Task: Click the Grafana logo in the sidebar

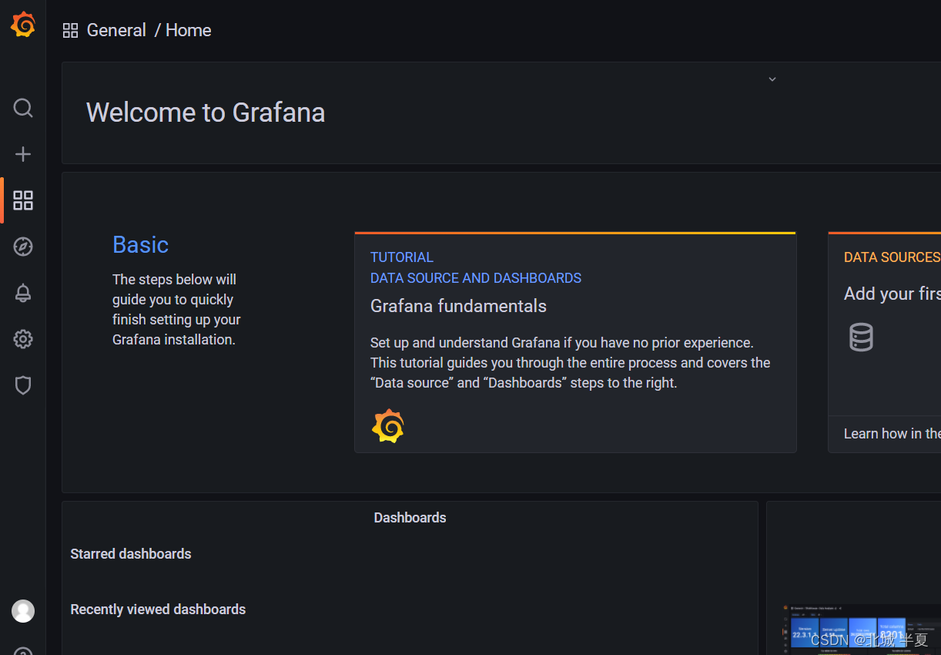Action: point(23,25)
